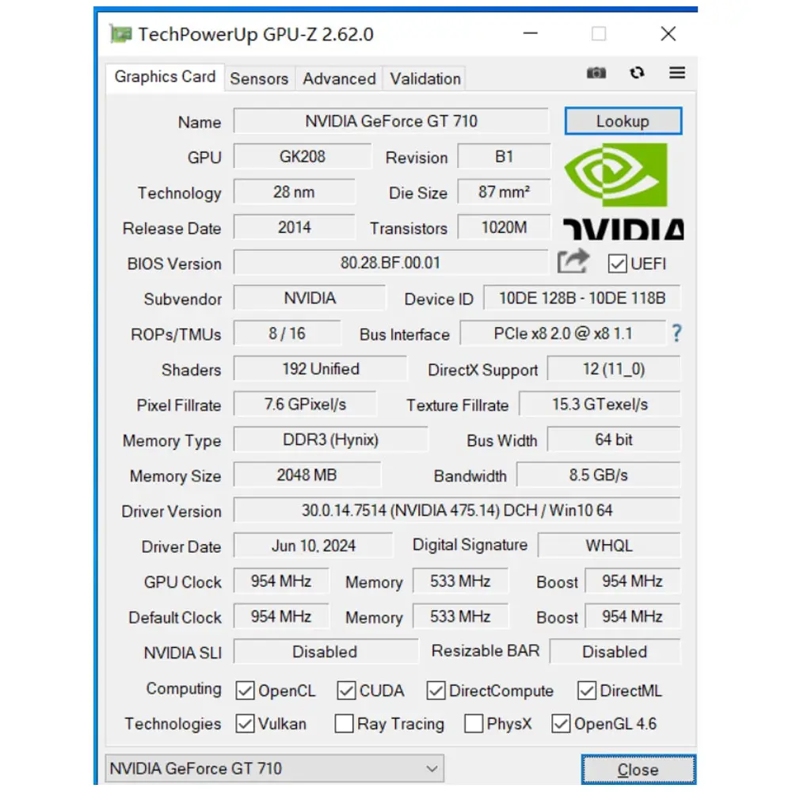Screen dimensions: 792x792
Task: Click the Driver Version value 30.0.14.7514
Action: tap(457, 510)
